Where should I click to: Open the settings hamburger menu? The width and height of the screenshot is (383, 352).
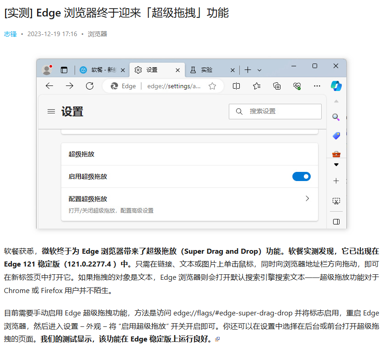click(51, 112)
